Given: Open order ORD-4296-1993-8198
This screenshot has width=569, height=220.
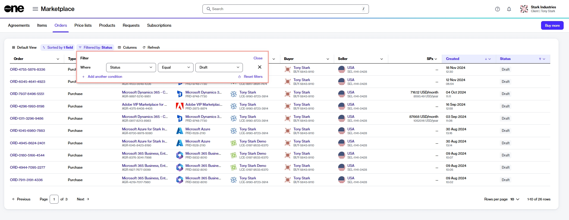Looking at the screenshot, I should (27, 106).
